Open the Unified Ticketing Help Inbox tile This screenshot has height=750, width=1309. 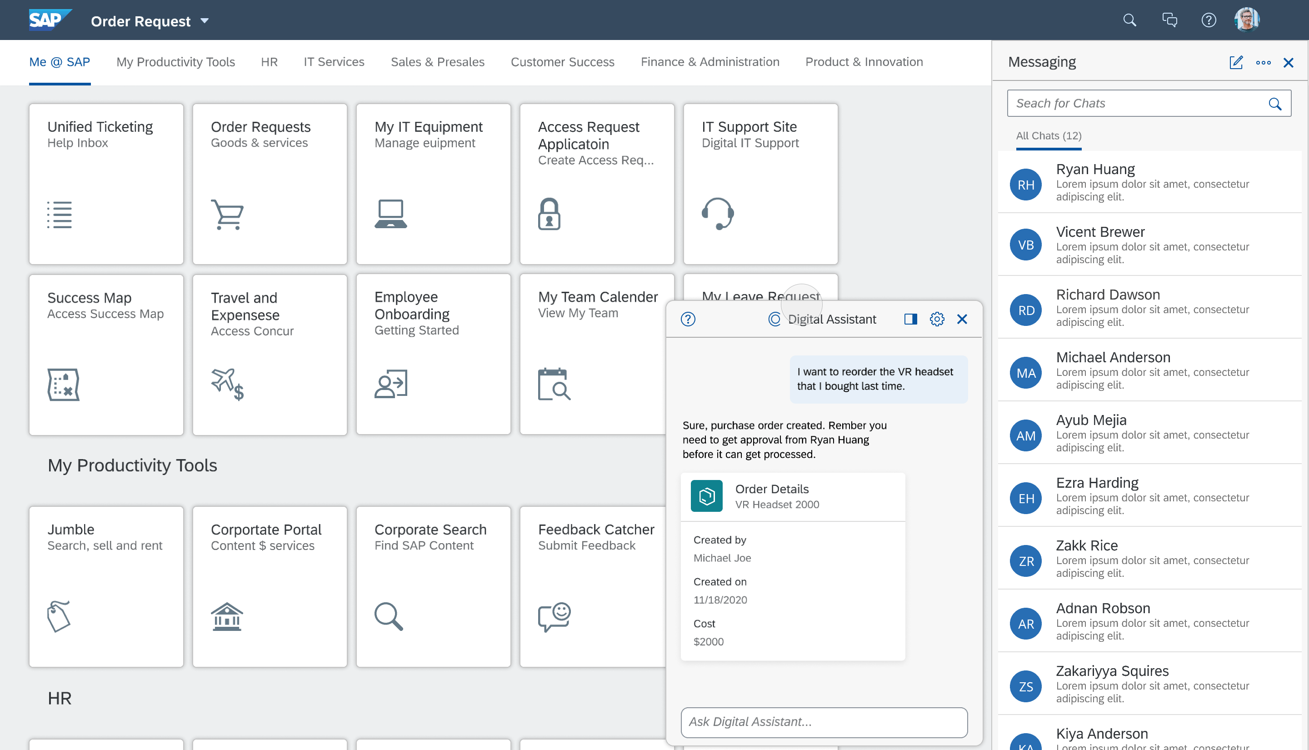click(105, 184)
